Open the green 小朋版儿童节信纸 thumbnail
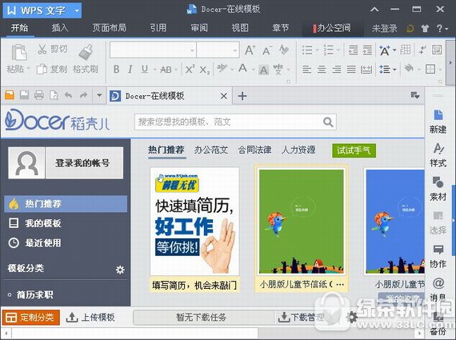 pyautogui.click(x=302, y=222)
